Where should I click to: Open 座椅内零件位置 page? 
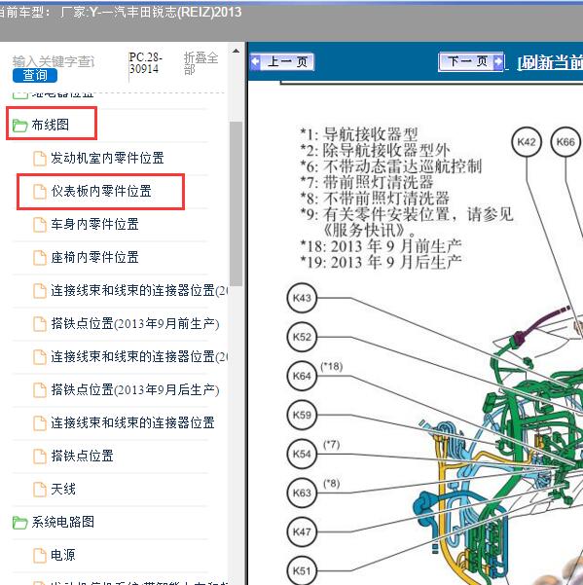pyautogui.click(x=94, y=257)
